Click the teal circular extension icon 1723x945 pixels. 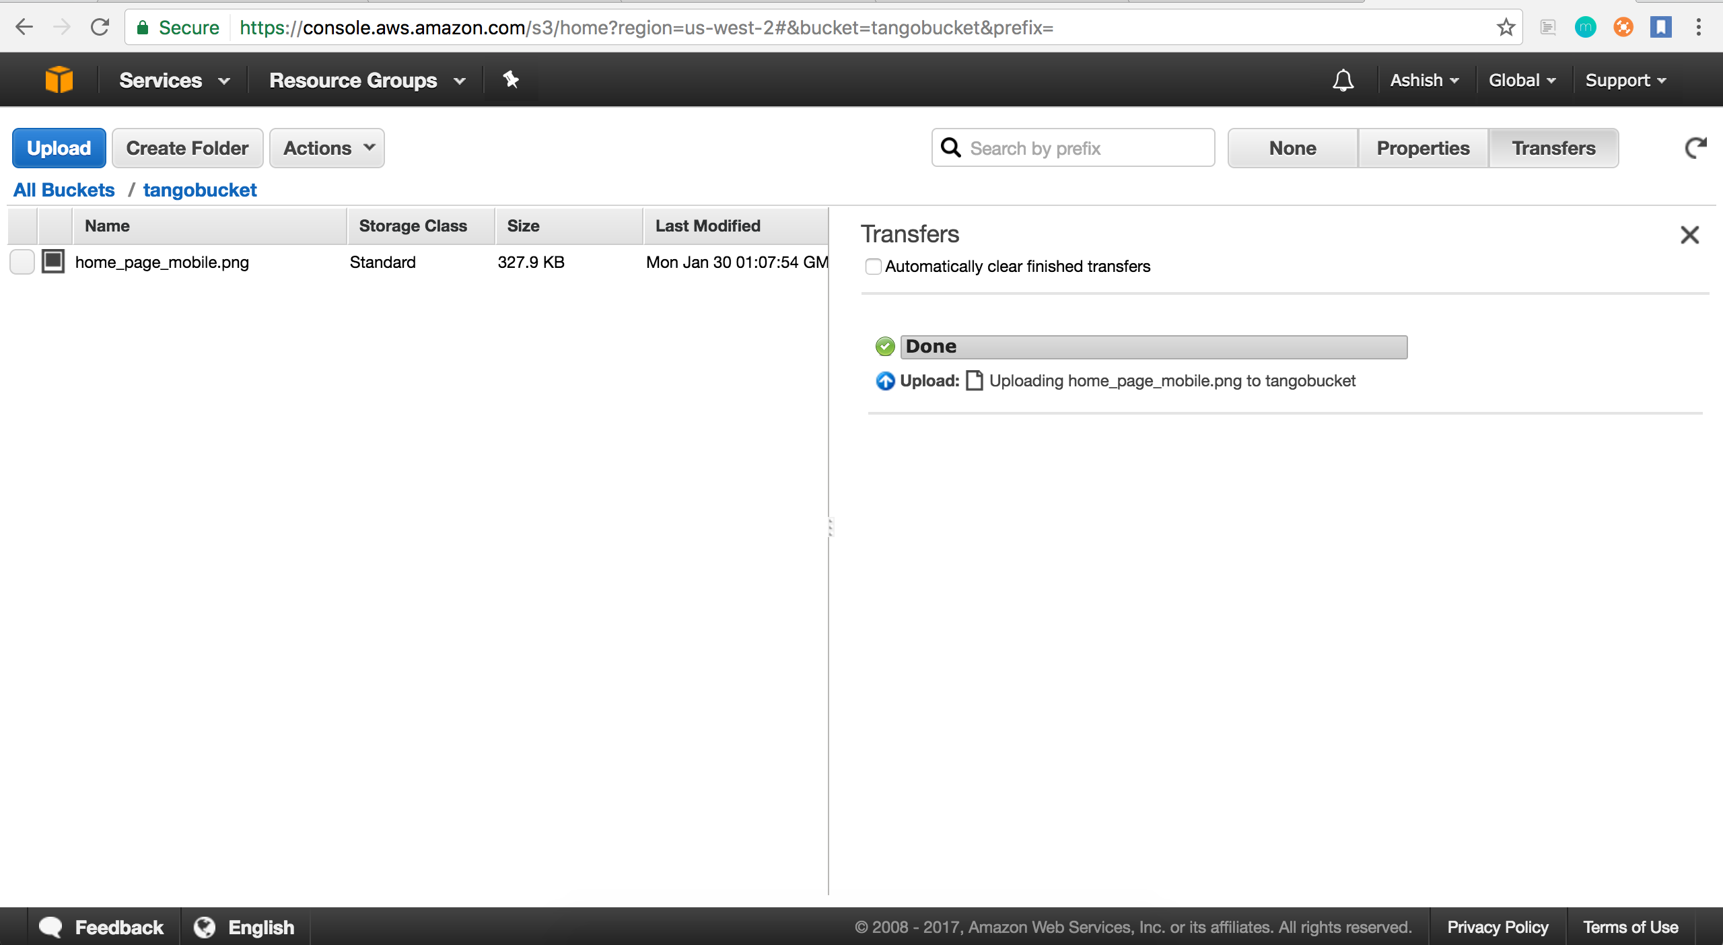(1585, 27)
